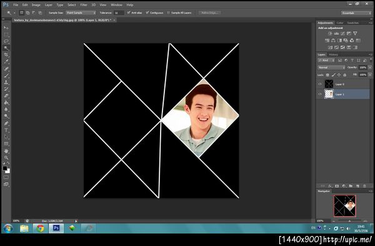375x246 pixels.
Task: Add a Curves adjustment
Action: (x=342, y=34)
